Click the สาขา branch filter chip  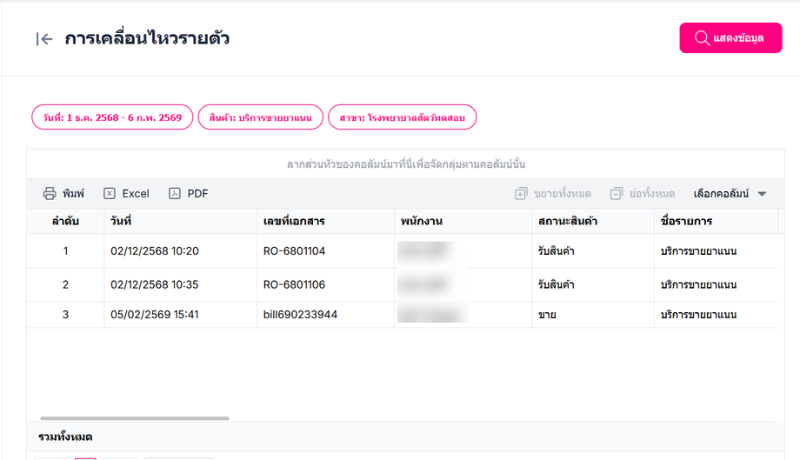pos(402,117)
